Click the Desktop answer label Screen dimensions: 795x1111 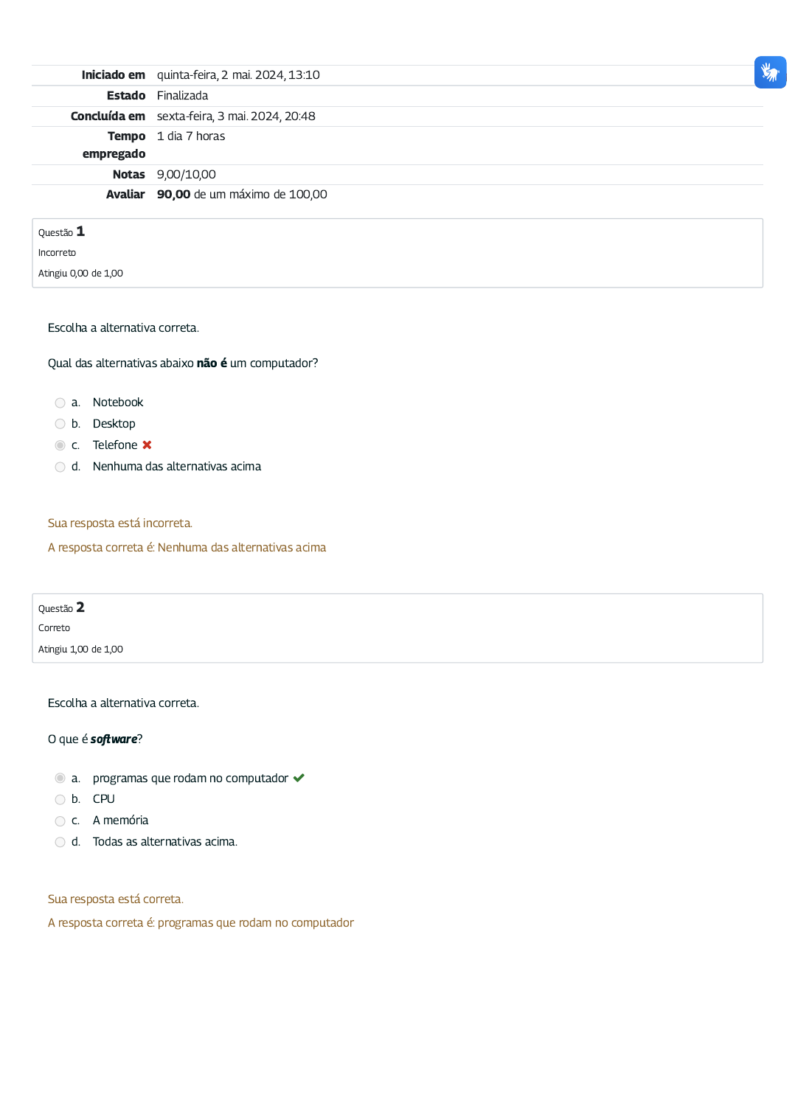114,424
